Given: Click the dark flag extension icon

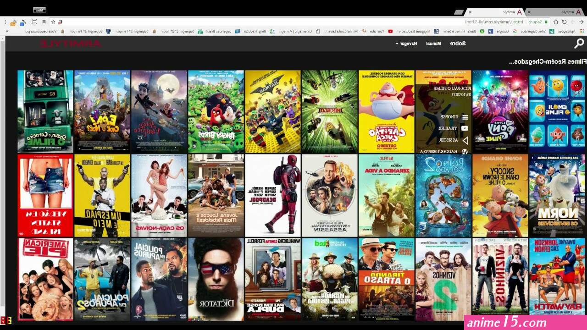Looking at the screenshot, I should click(44, 22).
